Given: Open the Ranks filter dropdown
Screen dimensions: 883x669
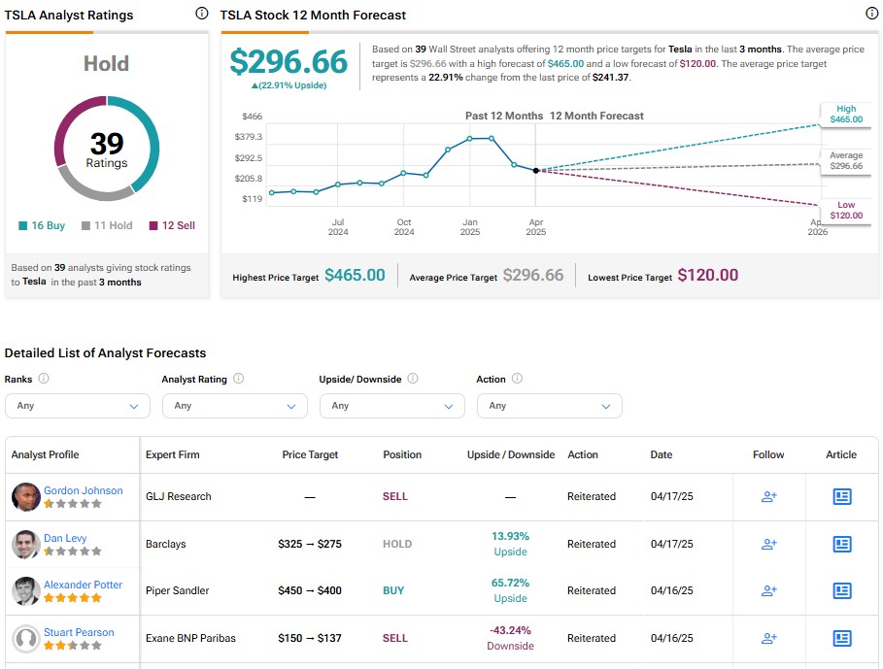Looking at the screenshot, I should pyautogui.click(x=78, y=406).
